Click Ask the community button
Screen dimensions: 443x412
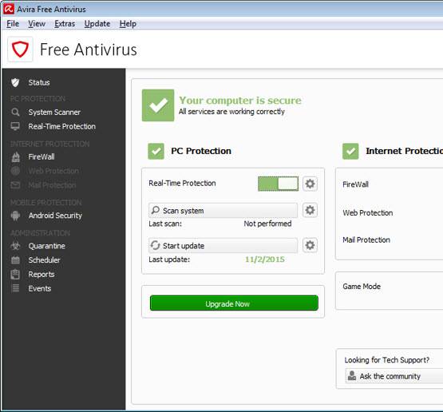click(x=394, y=376)
